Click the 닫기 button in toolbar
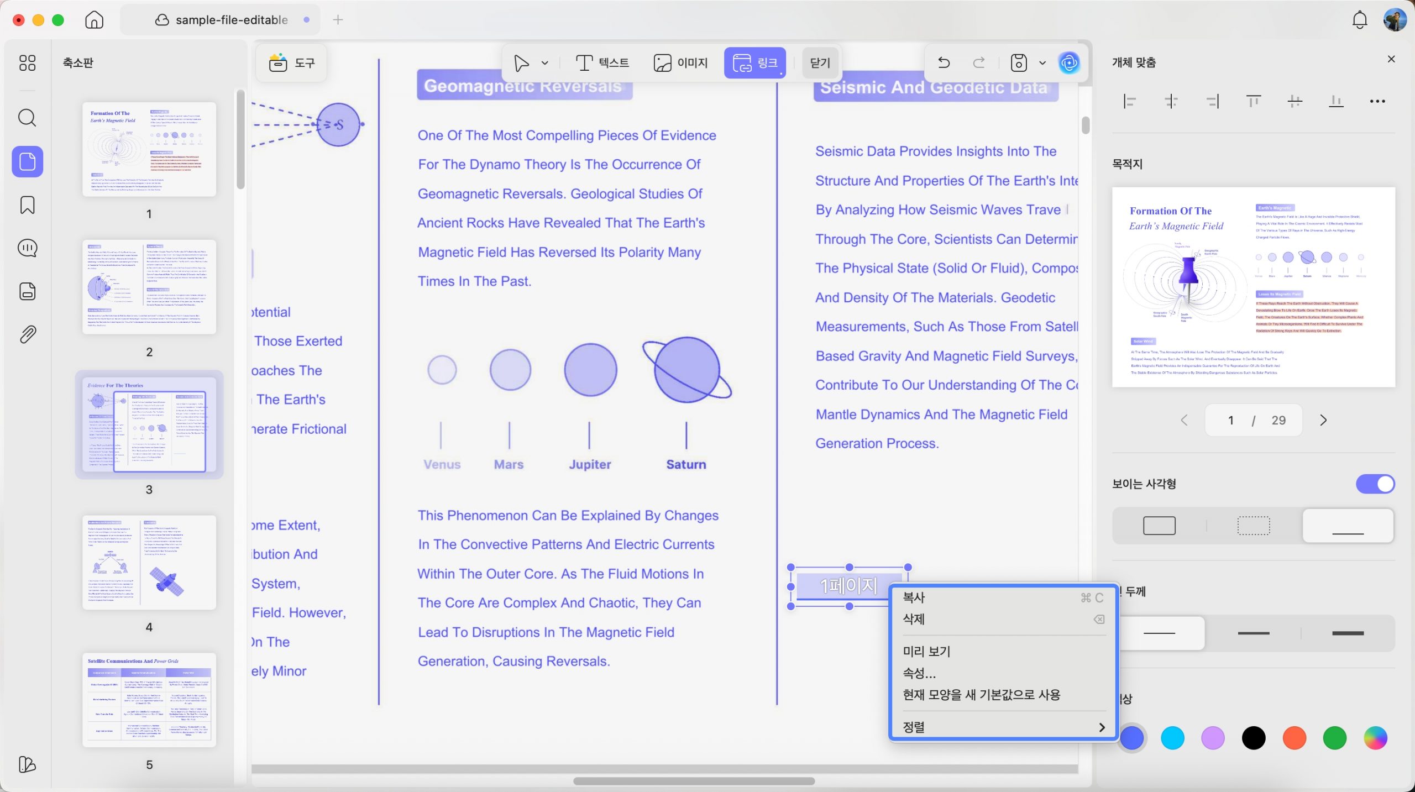 820,63
